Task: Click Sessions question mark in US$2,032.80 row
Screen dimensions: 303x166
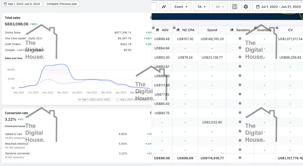Action: (x=240, y=122)
